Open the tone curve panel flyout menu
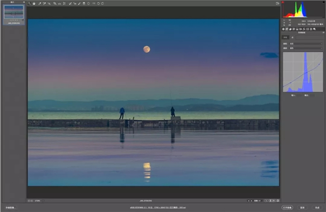The image size is (326, 212). pos(323,32)
